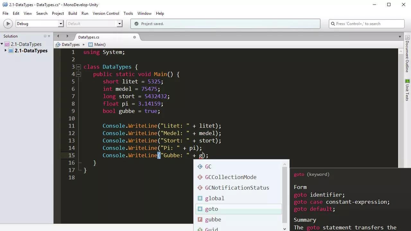Screen dimensions: 411x231
Task: Open the Unit Tests side pad
Action: coord(407,90)
